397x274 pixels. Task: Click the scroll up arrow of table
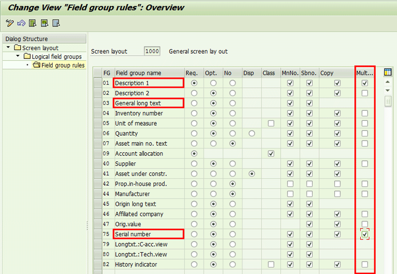click(387, 82)
